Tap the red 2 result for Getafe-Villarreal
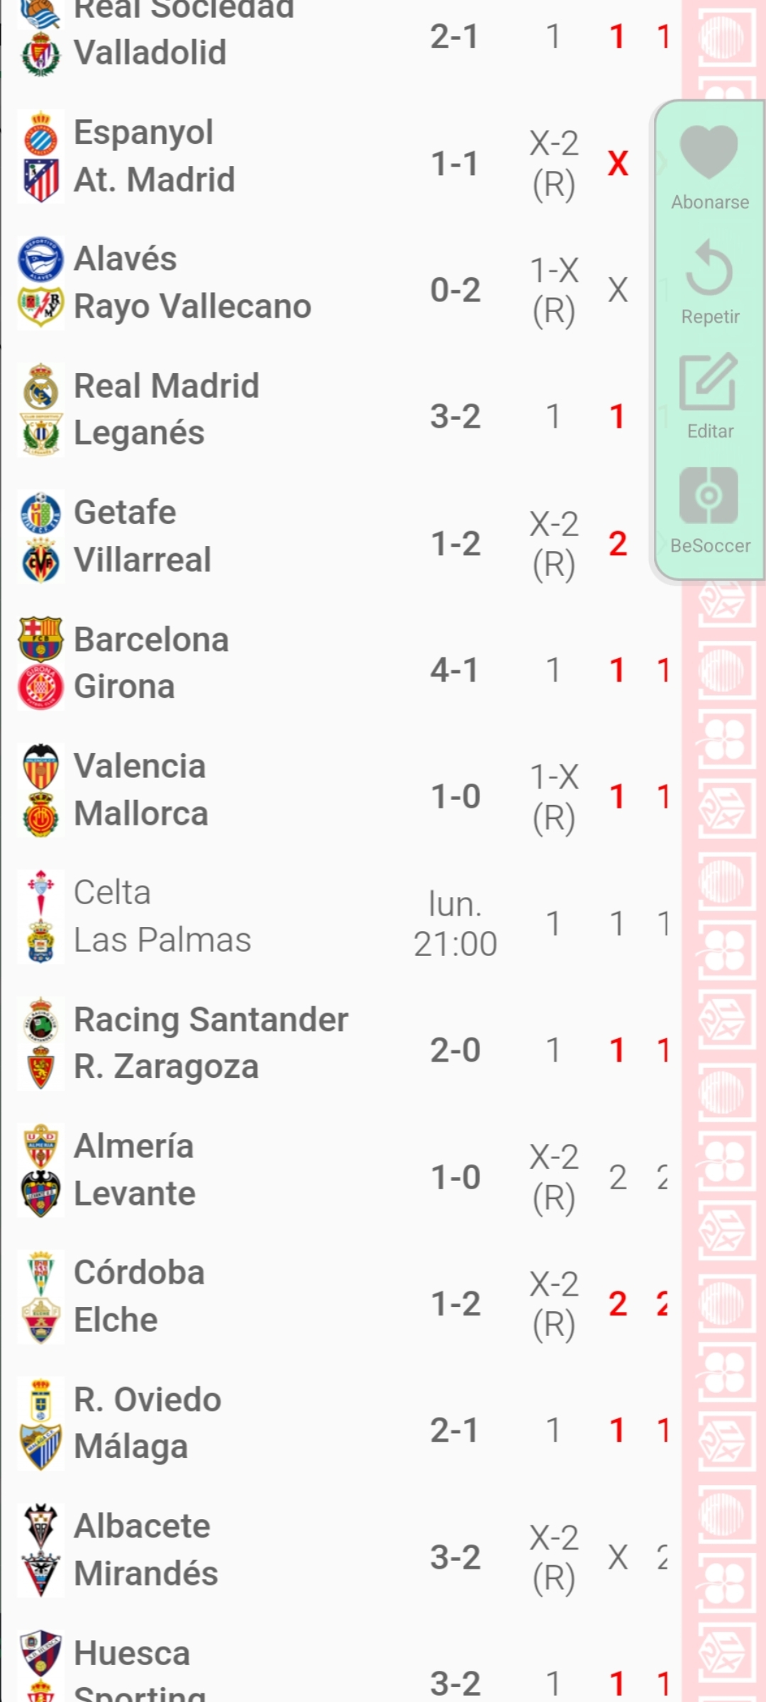 (x=618, y=544)
